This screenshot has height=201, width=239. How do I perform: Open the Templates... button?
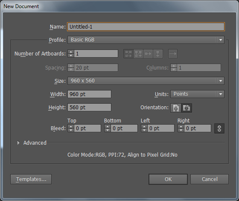31,179
